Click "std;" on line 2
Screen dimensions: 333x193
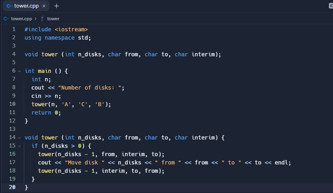tap(85, 38)
